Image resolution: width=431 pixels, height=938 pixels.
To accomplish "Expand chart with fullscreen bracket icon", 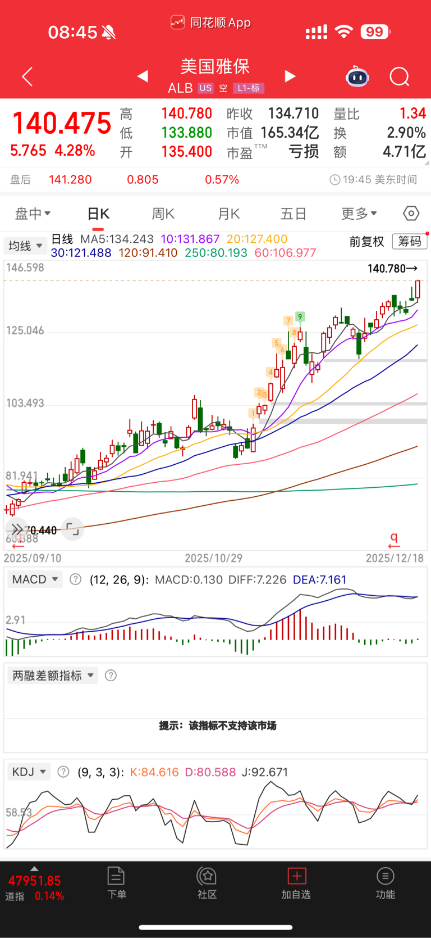I will [72, 529].
